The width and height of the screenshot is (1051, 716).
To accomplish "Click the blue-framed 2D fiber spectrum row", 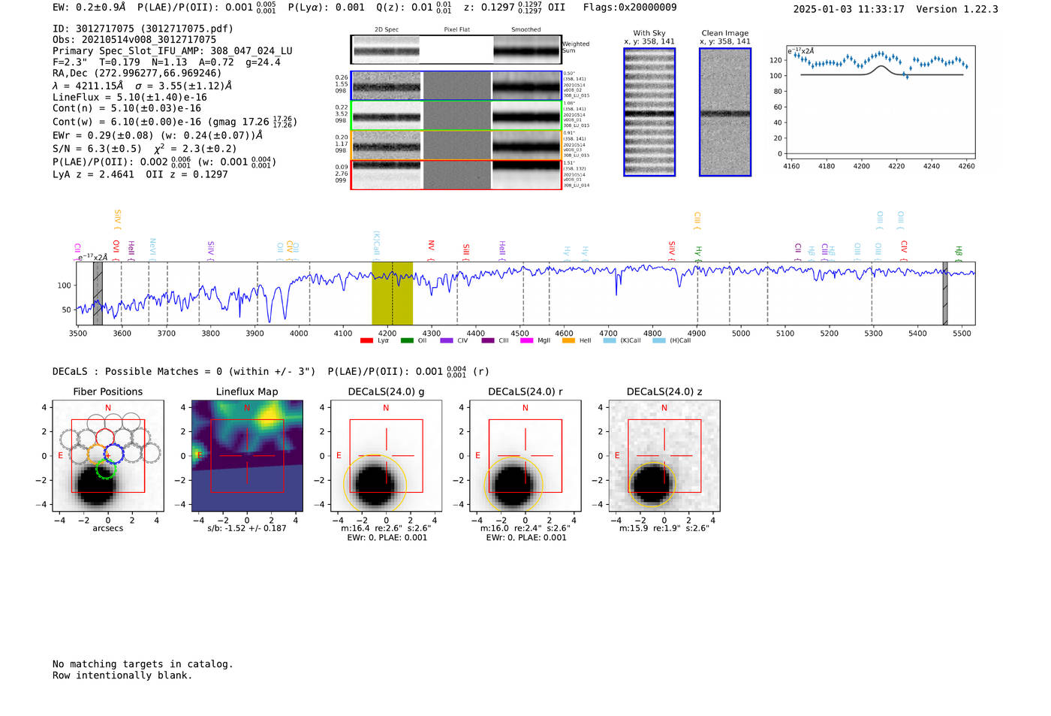I will (456, 86).
